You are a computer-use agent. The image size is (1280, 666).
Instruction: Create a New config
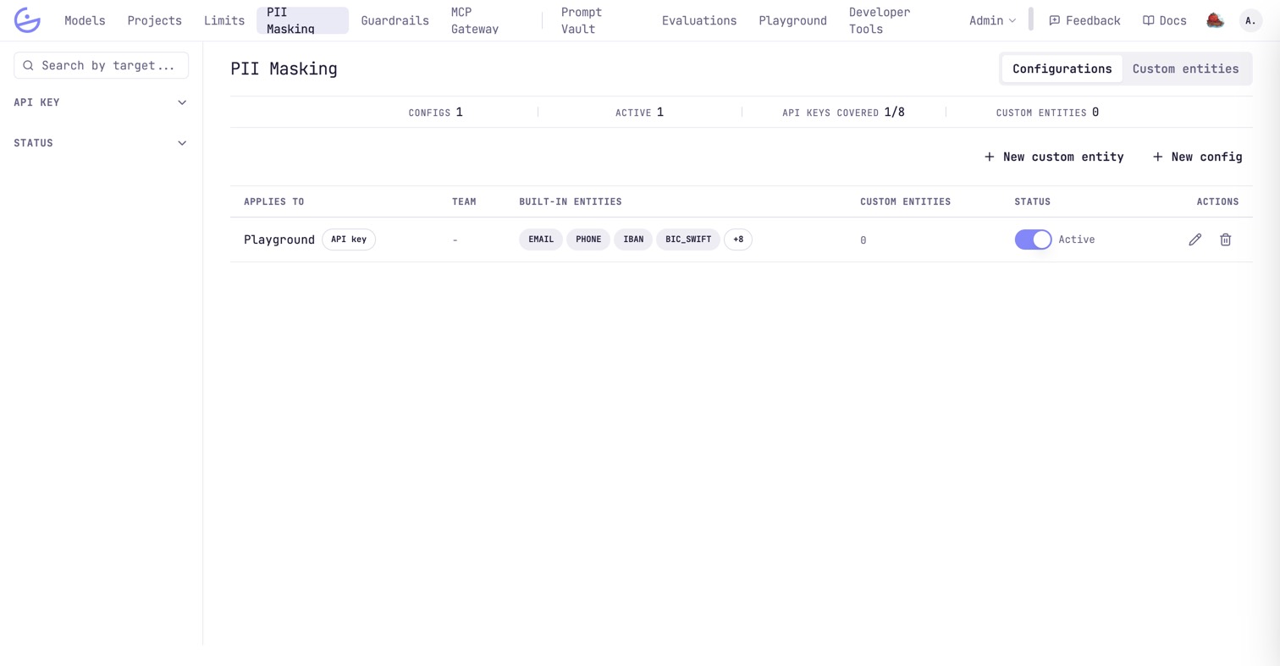(x=1198, y=157)
